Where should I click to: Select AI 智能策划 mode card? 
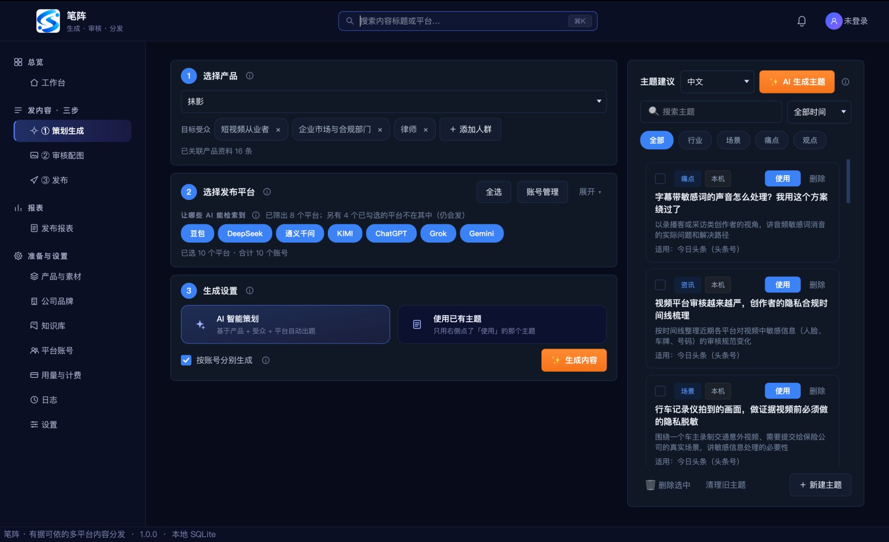coord(285,324)
